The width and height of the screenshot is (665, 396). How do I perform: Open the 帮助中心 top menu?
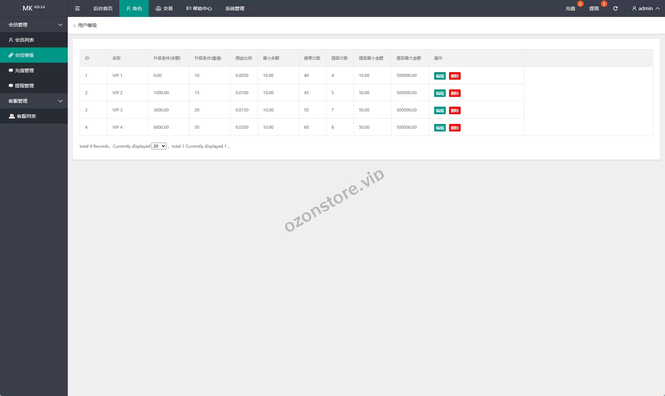[x=199, y=8]
